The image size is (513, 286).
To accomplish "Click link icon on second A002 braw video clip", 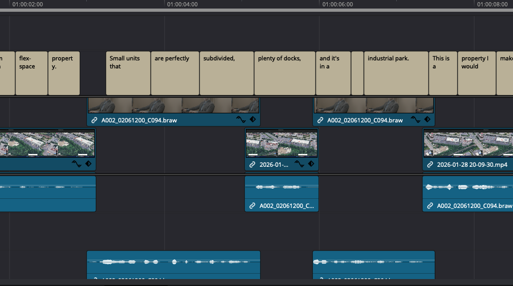I will [320, 120].
